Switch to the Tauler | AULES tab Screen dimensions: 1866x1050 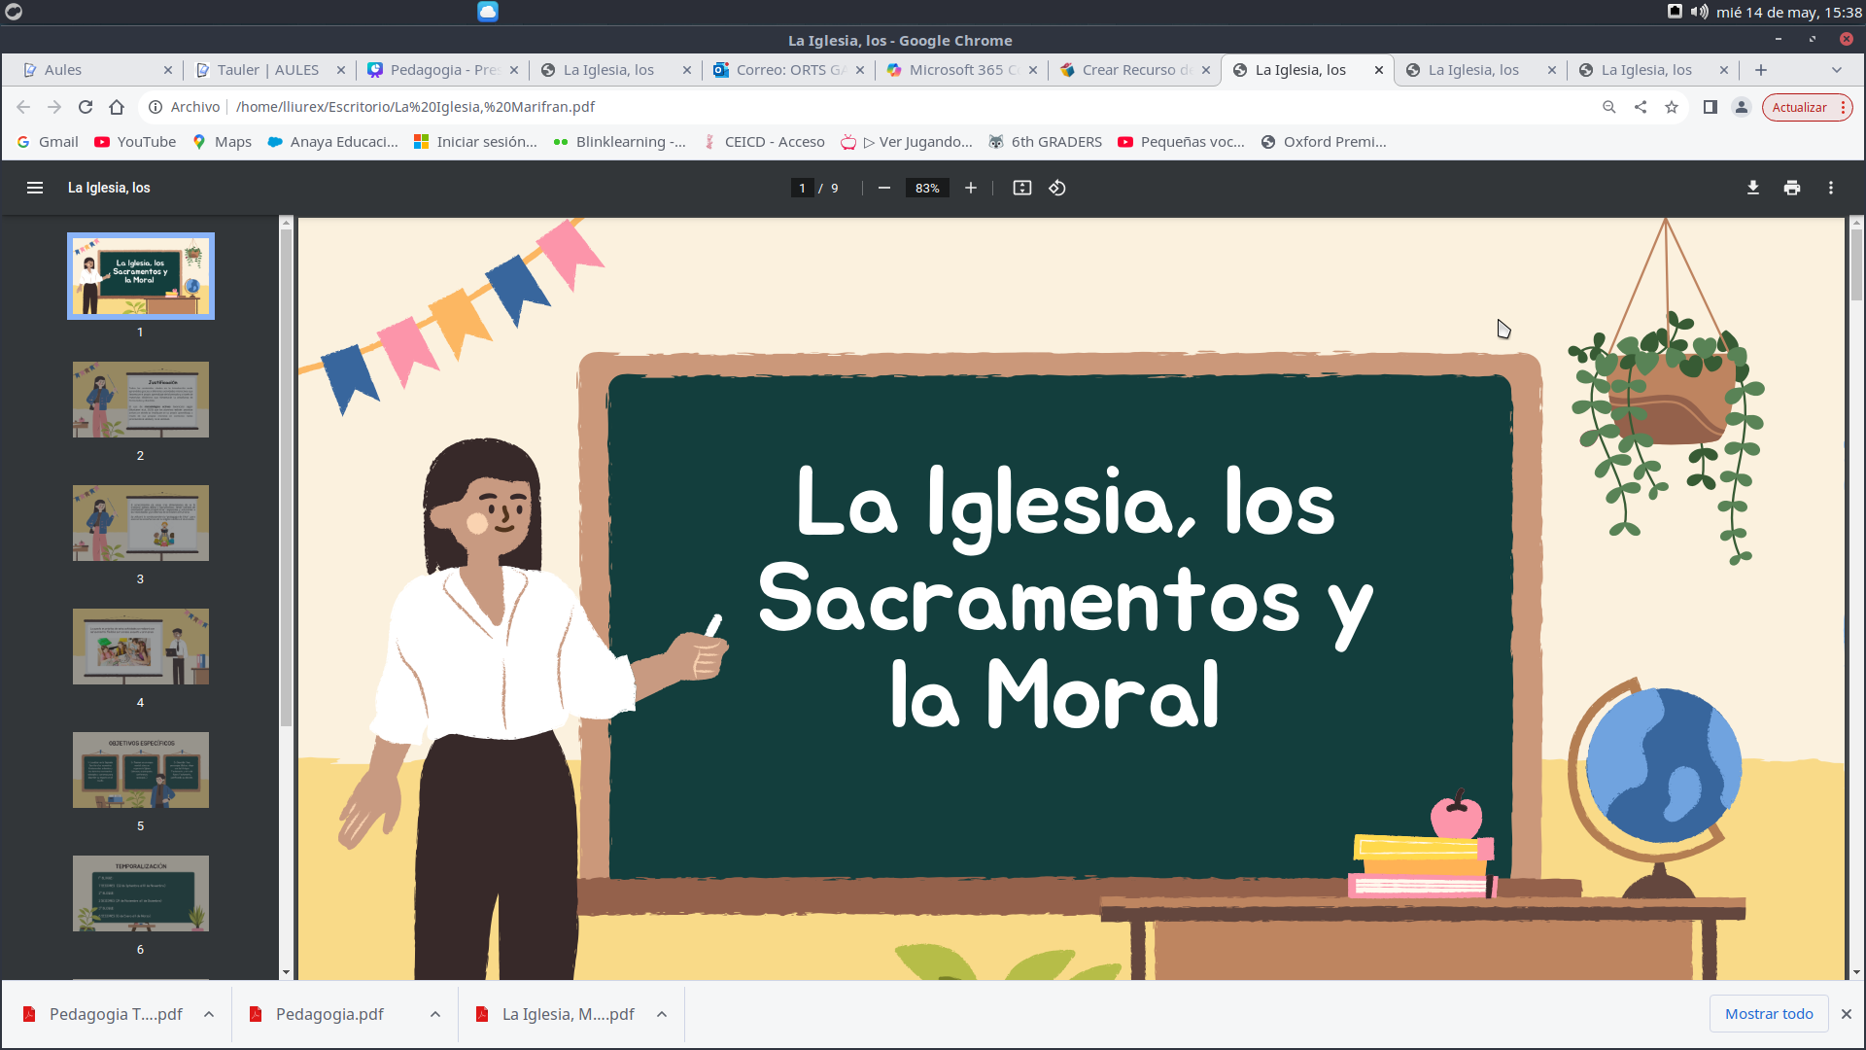(269, 70)
